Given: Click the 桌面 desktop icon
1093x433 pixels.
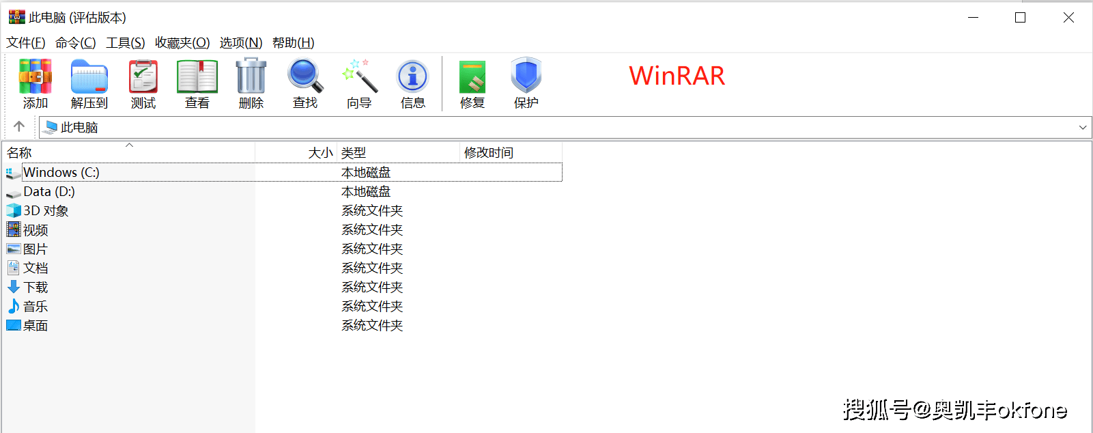Looking at the screenshot, I should pos(13,325).
